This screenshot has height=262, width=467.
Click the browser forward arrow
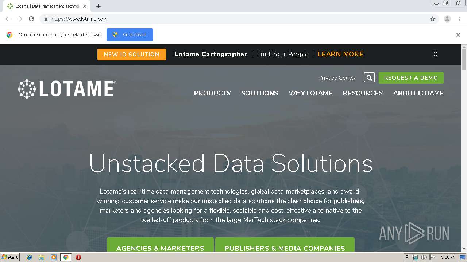point(20,19)
